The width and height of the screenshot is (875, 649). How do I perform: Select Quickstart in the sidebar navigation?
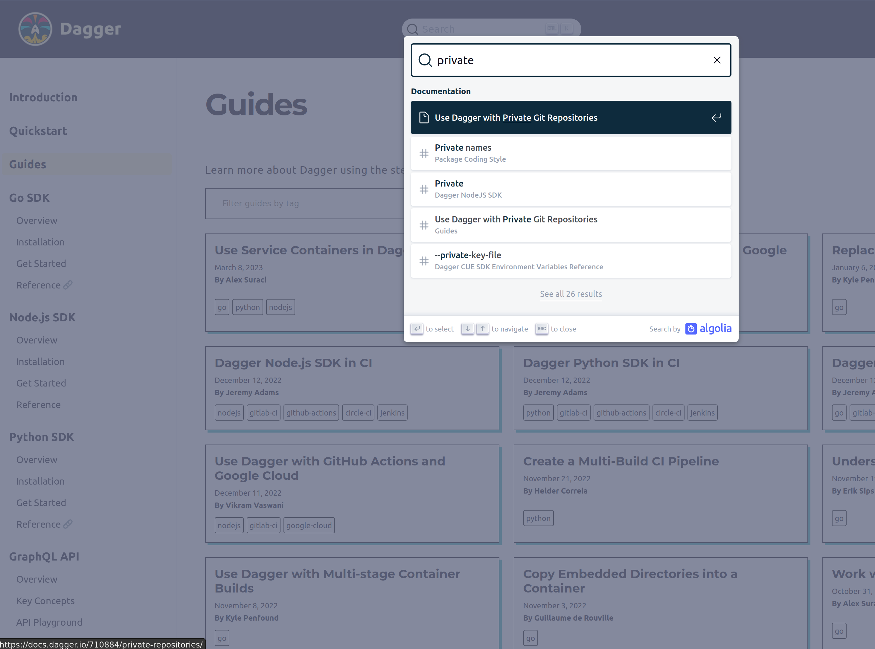[38, 130]
